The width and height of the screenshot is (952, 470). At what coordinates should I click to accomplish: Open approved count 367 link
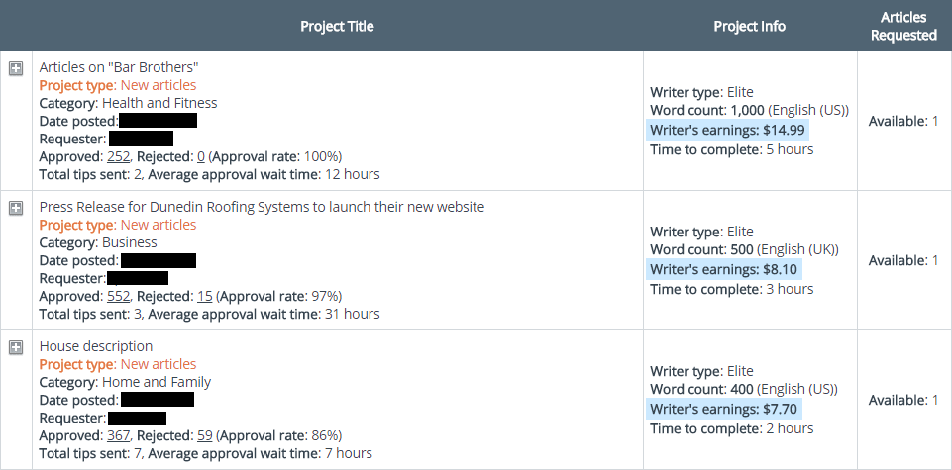pyautogui.click(x=119, y=436)
